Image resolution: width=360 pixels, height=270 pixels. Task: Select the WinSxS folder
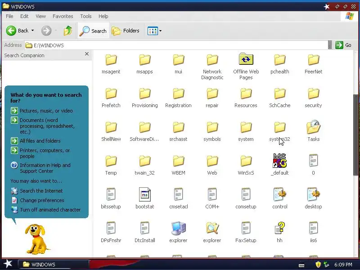(x=246, y=165)
